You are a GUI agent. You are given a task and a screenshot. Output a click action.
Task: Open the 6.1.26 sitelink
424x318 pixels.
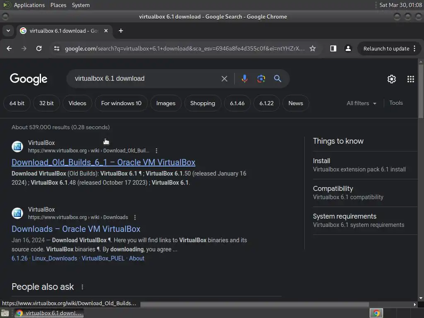(x=19, y=258)
